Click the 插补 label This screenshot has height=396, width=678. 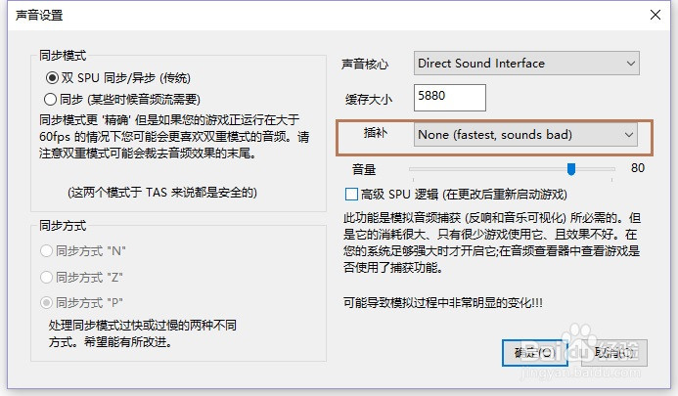coord(376,132)
